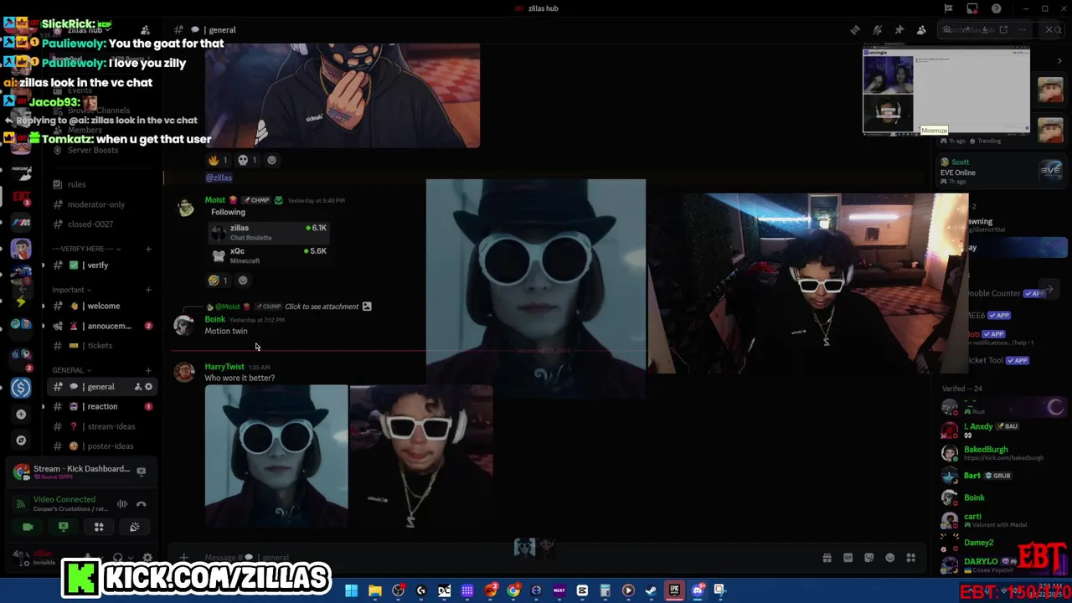This screenshot has height=603, width=1072.
Task: Open the stream-ideas channel
Action: tap(100, 426)
